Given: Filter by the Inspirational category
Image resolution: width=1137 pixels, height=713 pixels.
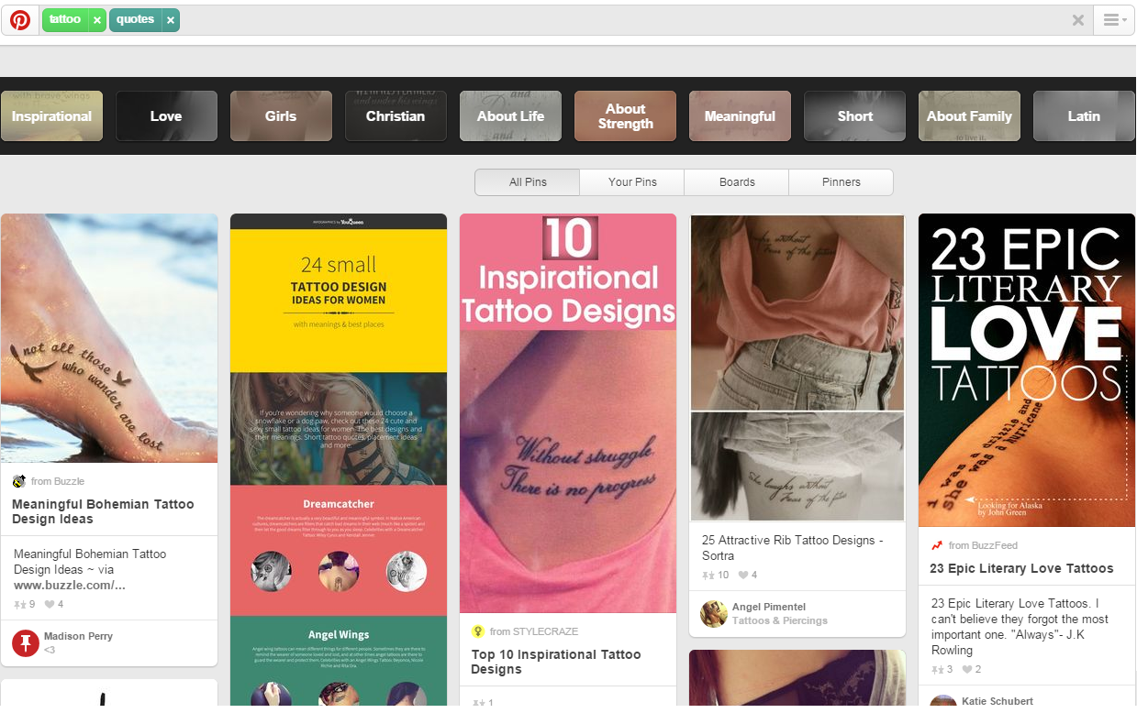Looking at the screenshot, I should coord(52,116).
